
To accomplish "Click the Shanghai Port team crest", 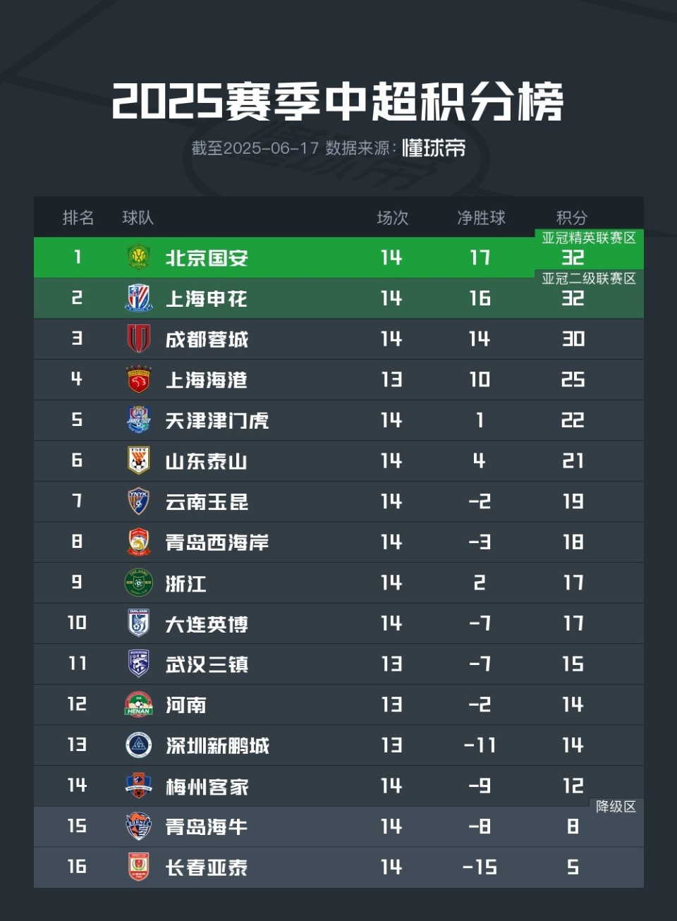I will [x=138, y=380].
